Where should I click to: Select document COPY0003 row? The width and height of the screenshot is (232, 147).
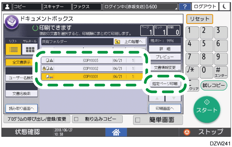(92, 60)
